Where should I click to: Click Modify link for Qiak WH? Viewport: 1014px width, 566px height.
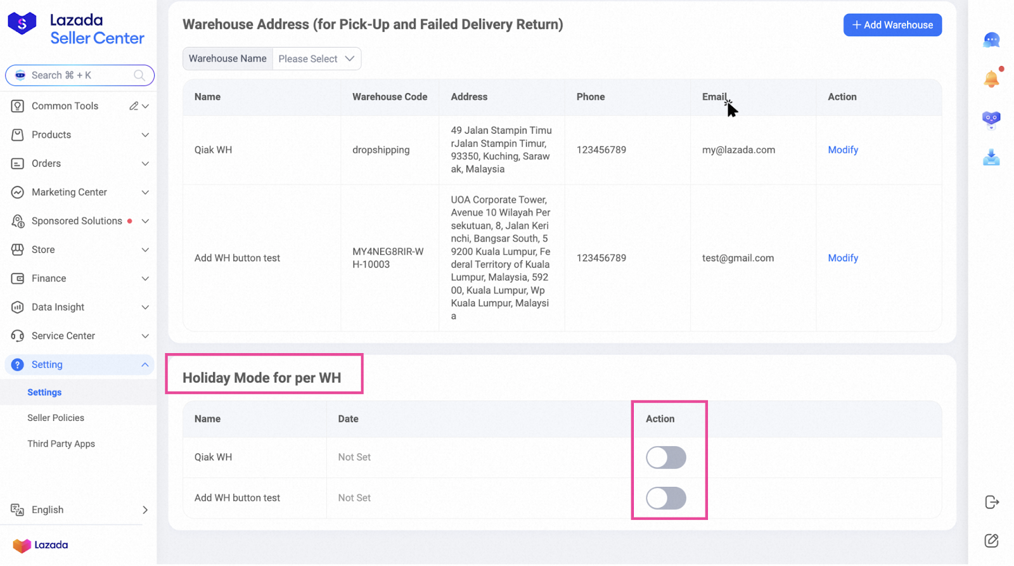tap(842, 150)
